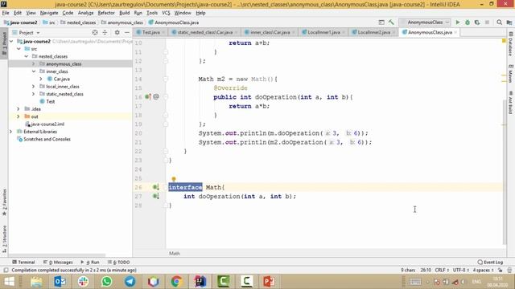The image size is (515, 289).
Task: Switch to the LocalInner1.java tab
Action: (x=323, y=32)
